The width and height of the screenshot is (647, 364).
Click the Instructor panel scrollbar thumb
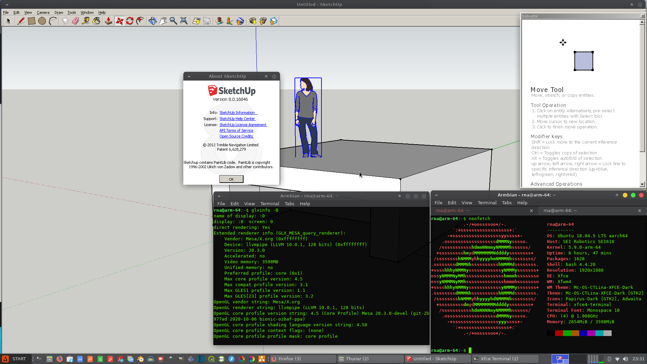(642, 88)
